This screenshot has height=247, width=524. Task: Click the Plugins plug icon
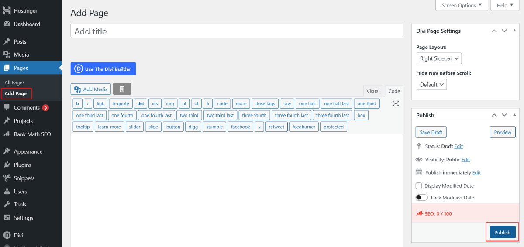click(x=7, y=165)
